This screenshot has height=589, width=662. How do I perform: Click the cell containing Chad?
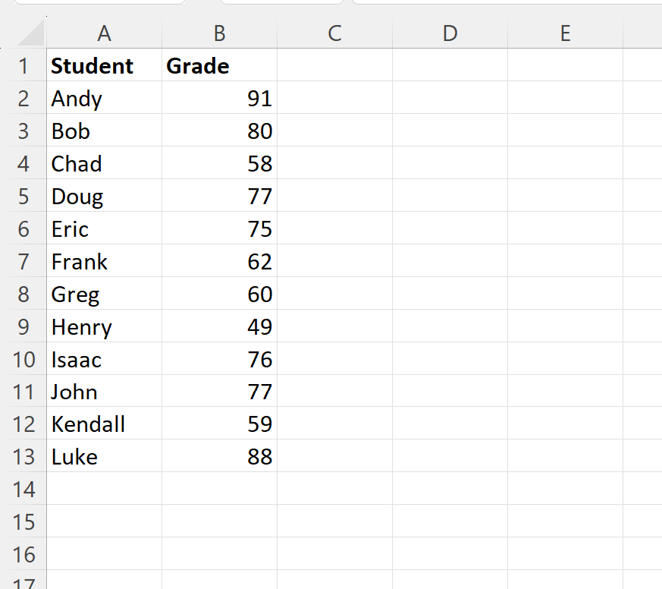104,164
